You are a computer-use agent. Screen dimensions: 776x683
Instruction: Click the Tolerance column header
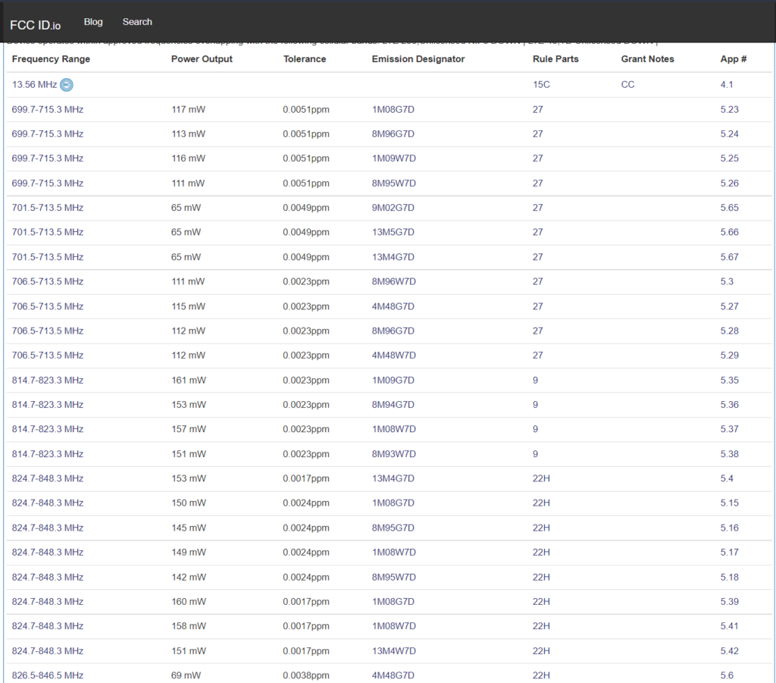pos(305,59)
